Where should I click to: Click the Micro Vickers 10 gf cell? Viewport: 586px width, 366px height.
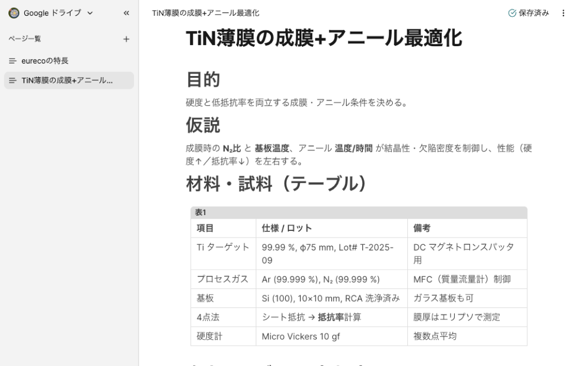pos(301,336)
